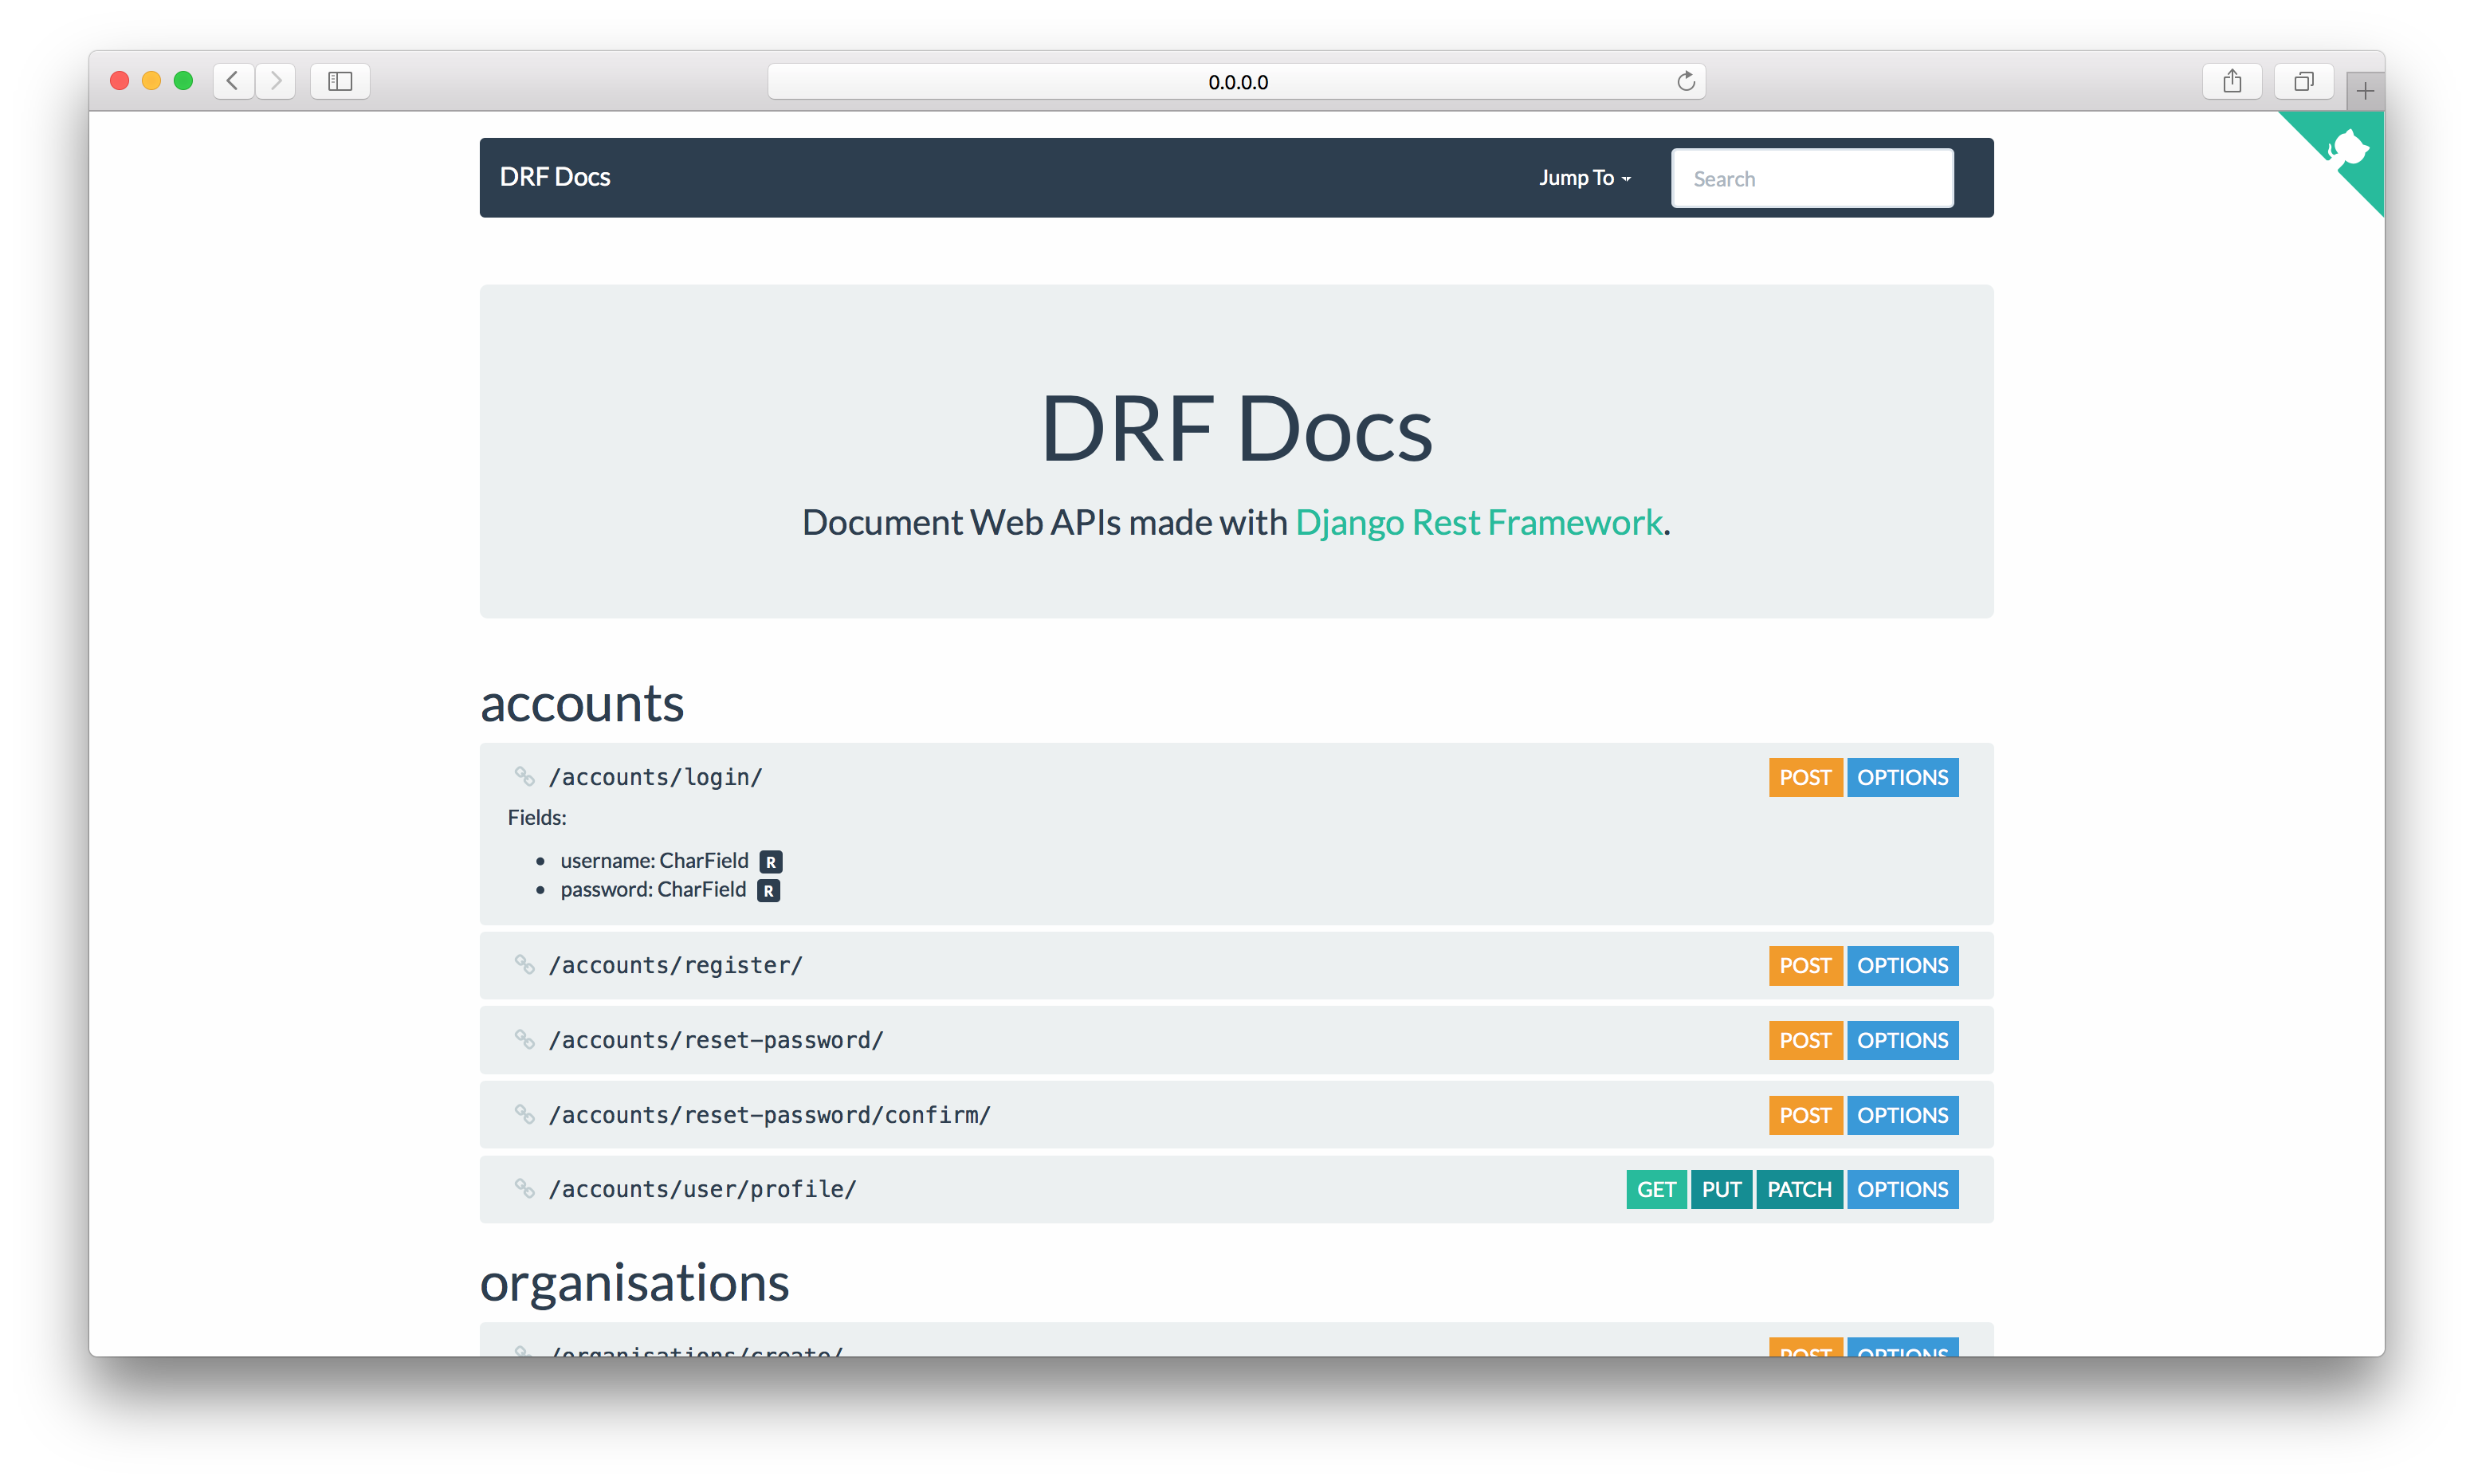Click the browser share icon
2474x1484 pixels.
point(2232,81)
